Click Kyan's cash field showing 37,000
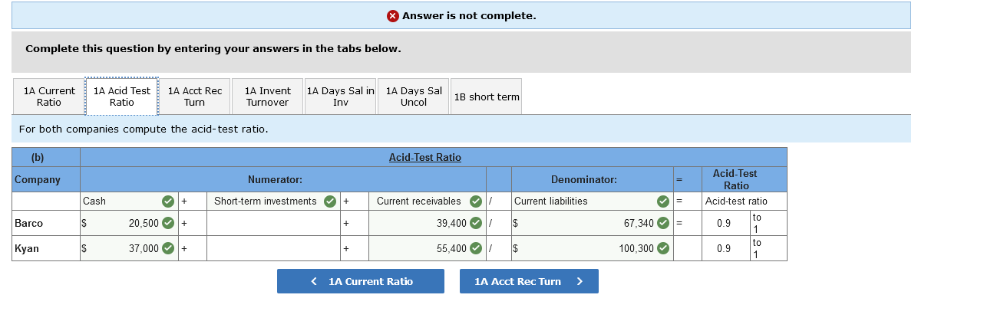994x321 pixels. pos(129,248)
